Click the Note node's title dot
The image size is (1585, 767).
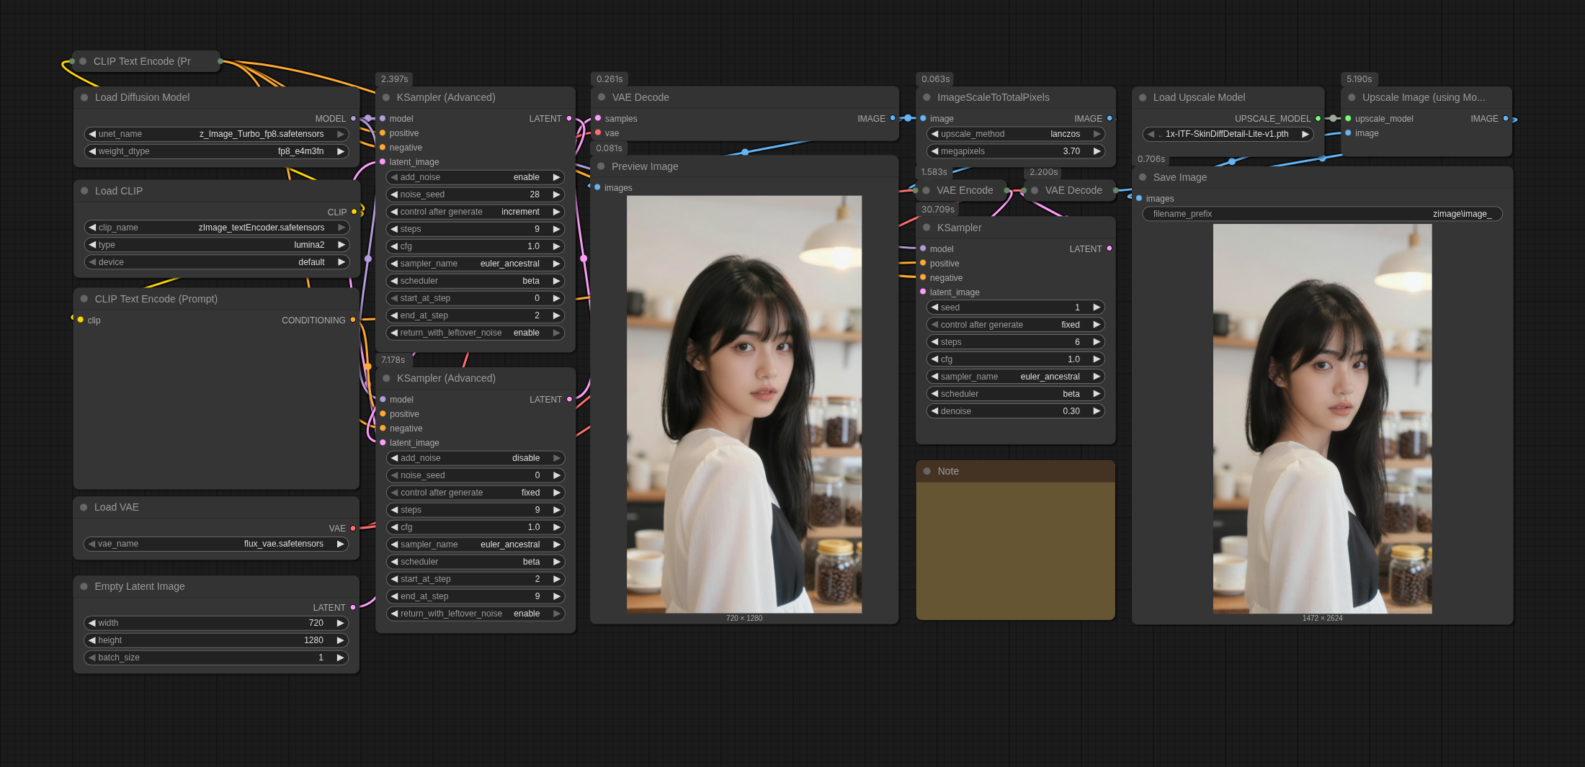pyautogui.click(x=927, y=472)
